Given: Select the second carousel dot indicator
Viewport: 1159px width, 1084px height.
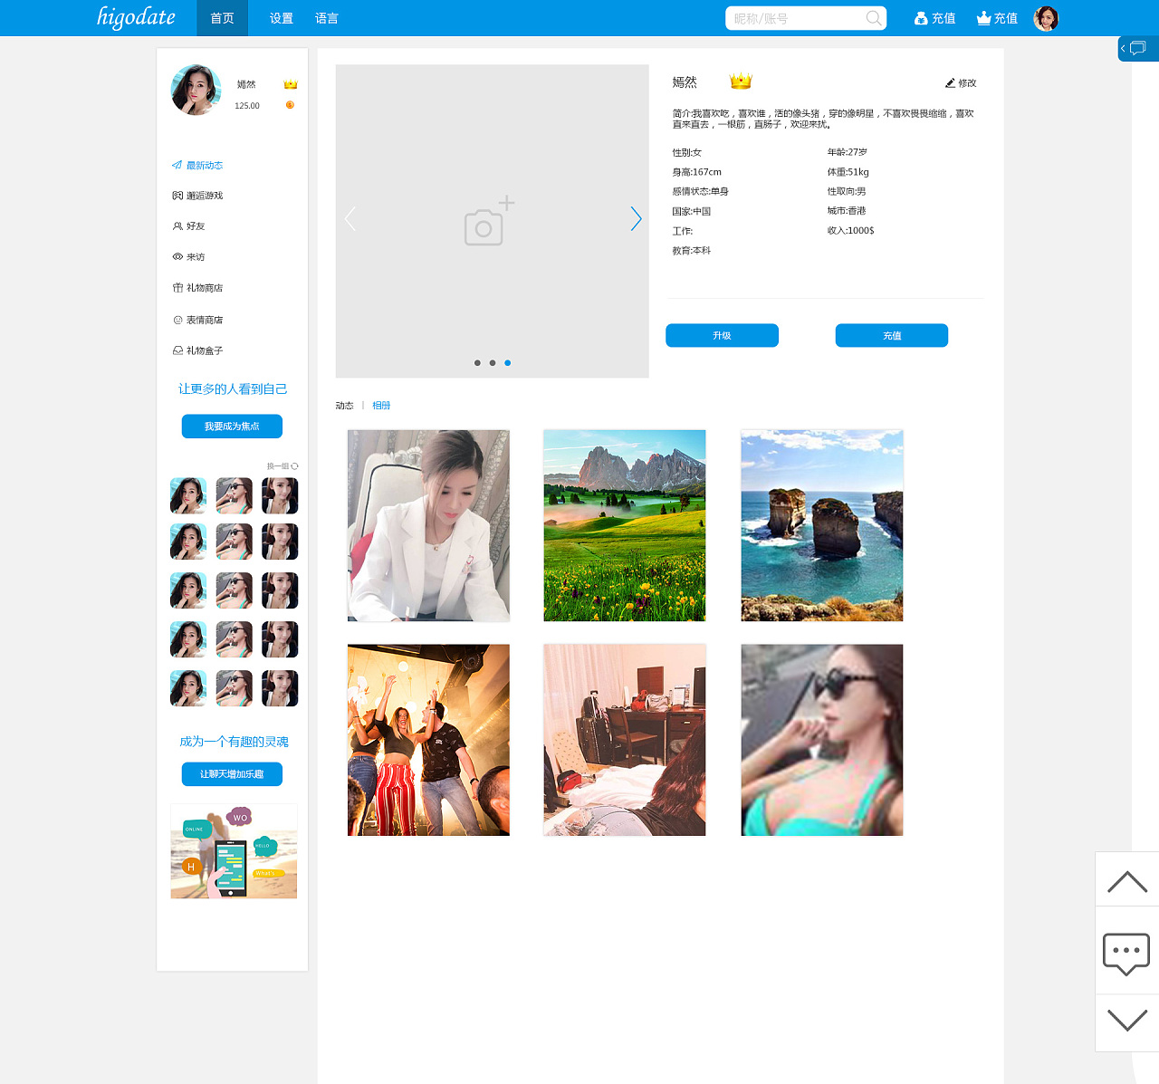Looking at the screenshot, I should [x=493, y=363].
